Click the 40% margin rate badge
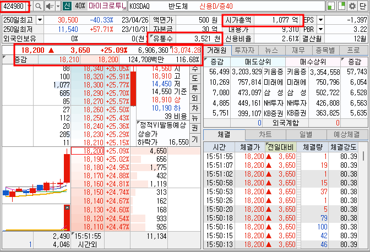This screenshot has width=370, height=252. (x=80, y=6)
